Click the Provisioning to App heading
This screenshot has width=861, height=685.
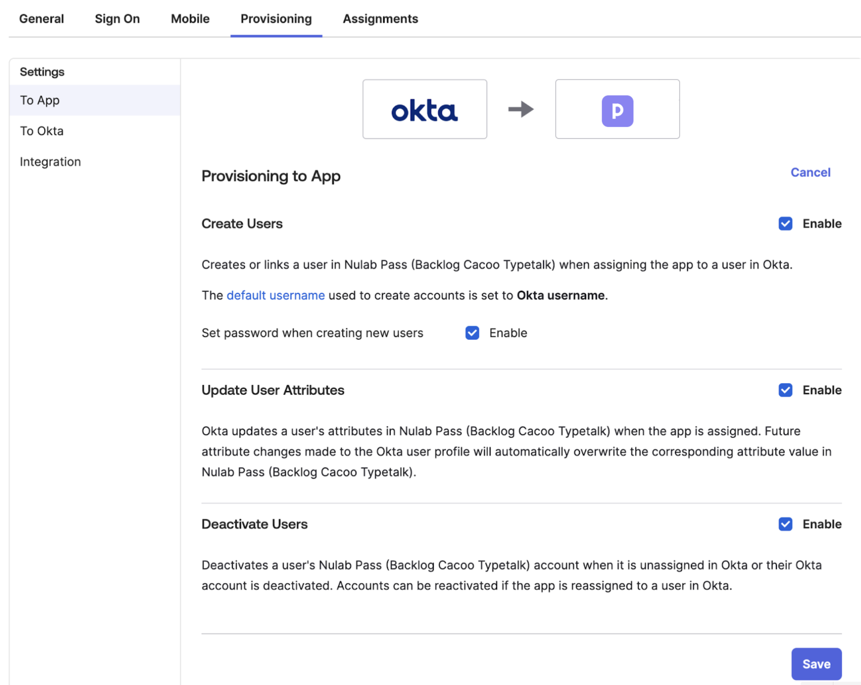pos(271,176)
